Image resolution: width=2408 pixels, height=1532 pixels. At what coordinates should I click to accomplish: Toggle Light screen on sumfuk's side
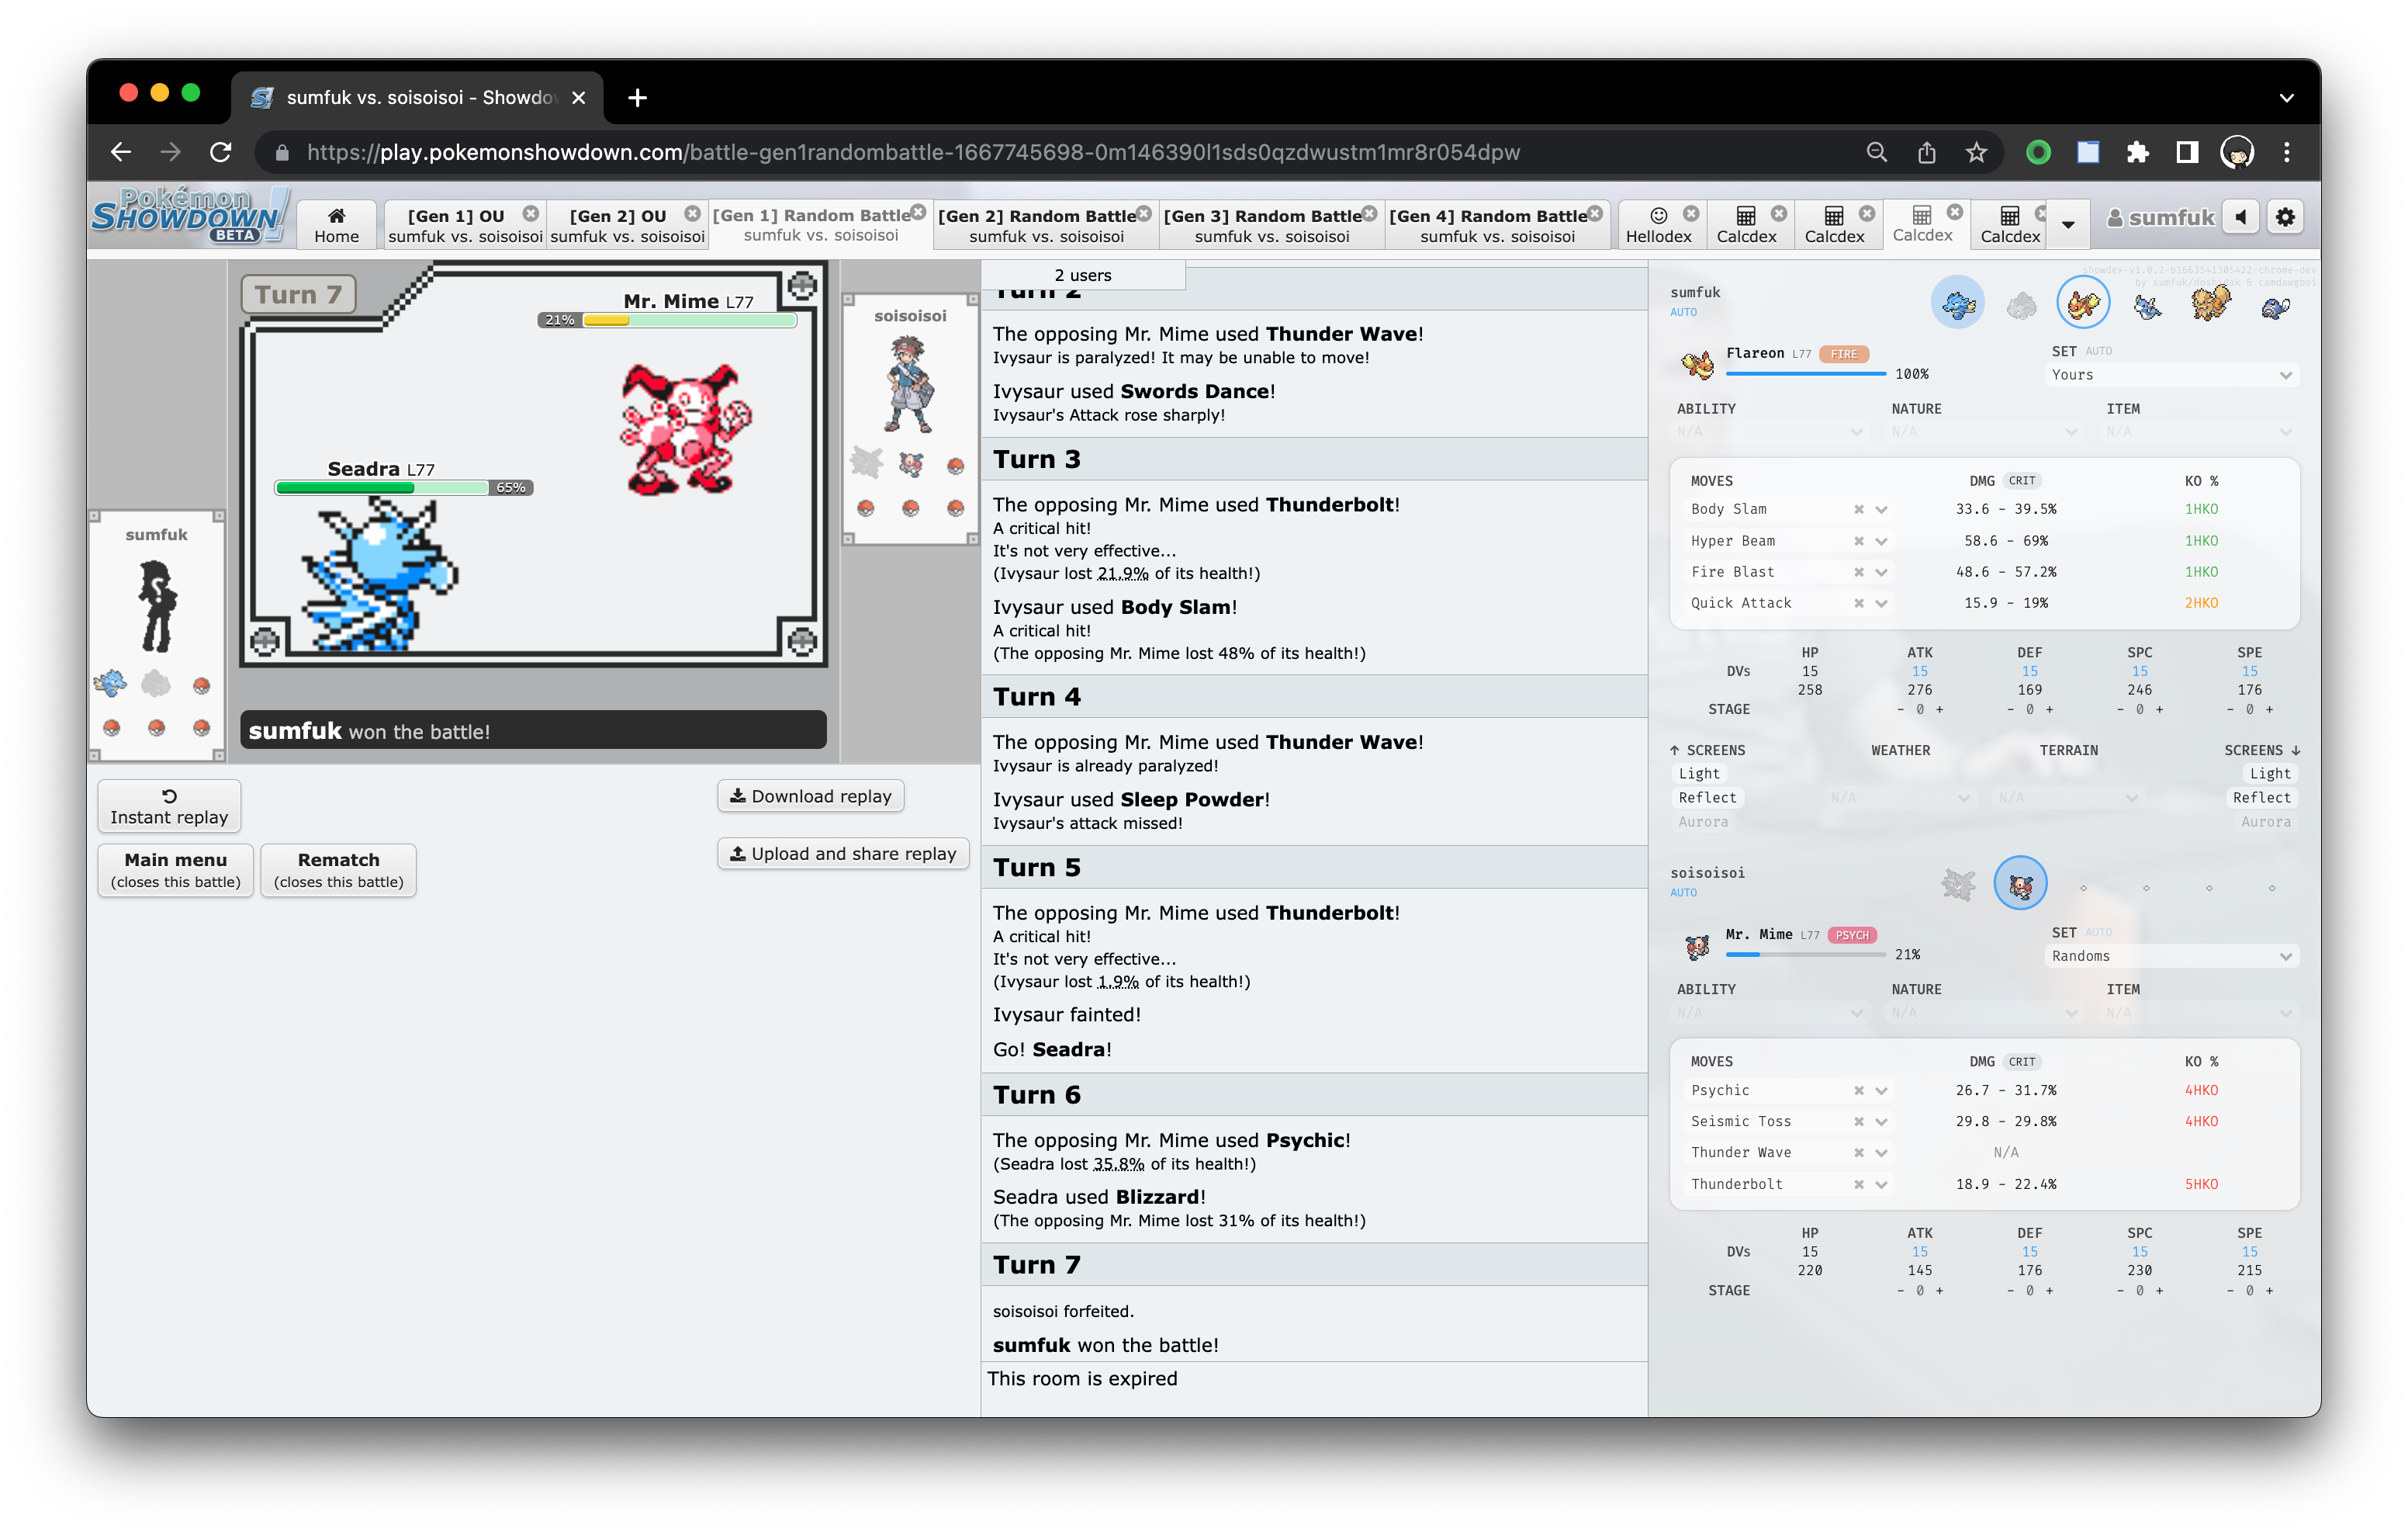[1699, 774]
